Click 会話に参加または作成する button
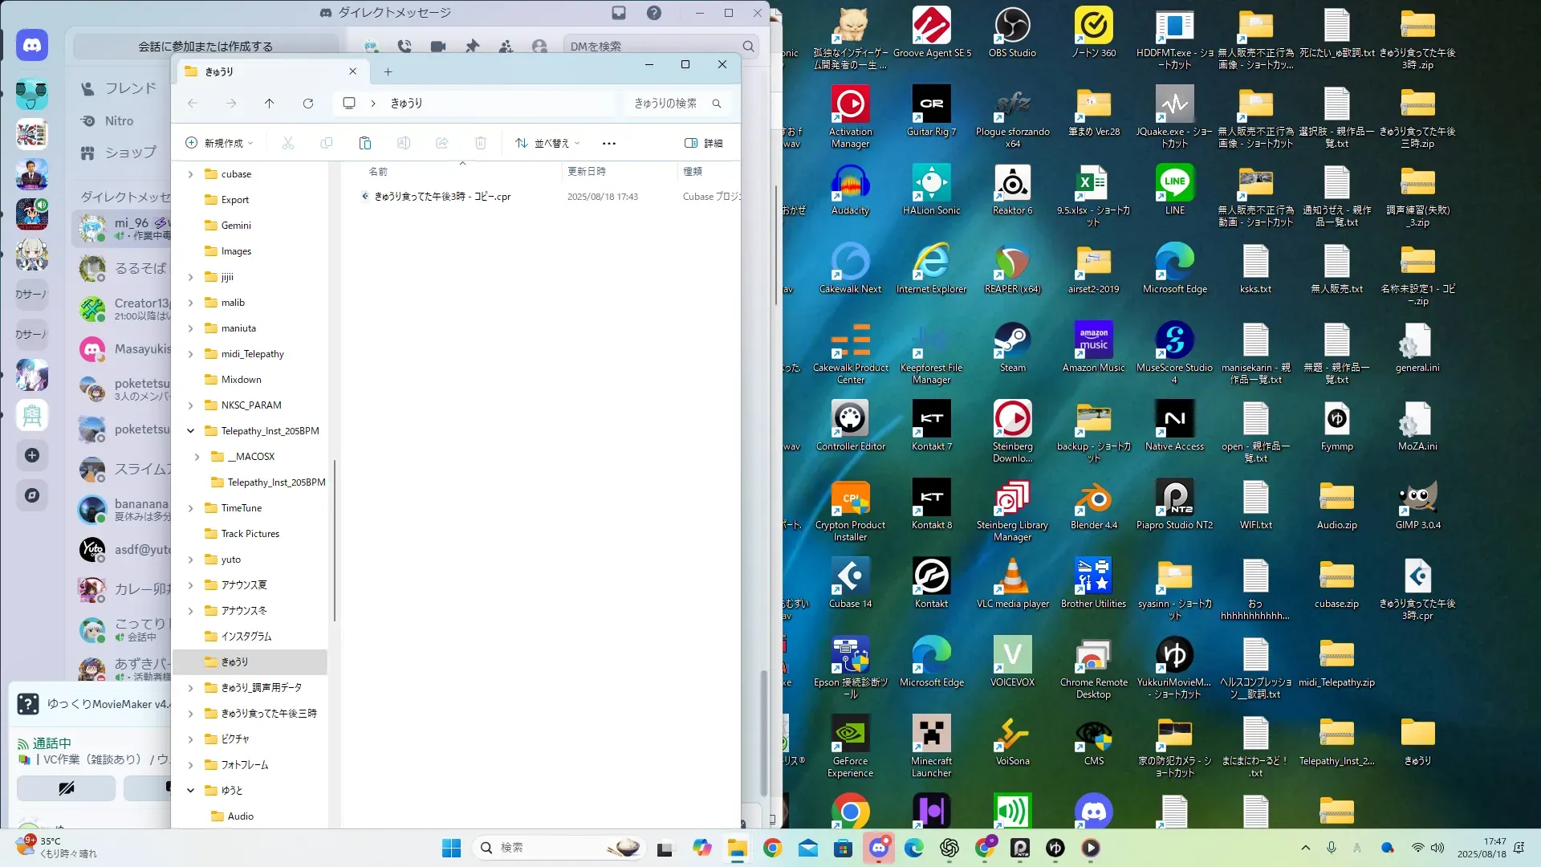The image size is (1541, 867). click(x=205, y=47)
